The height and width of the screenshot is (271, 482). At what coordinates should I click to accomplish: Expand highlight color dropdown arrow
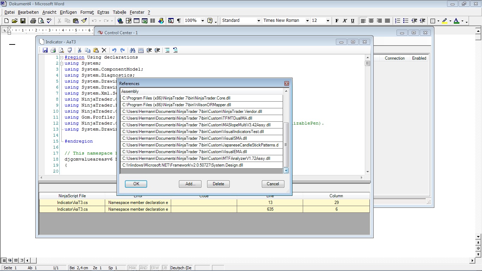(x=450, y=21)
